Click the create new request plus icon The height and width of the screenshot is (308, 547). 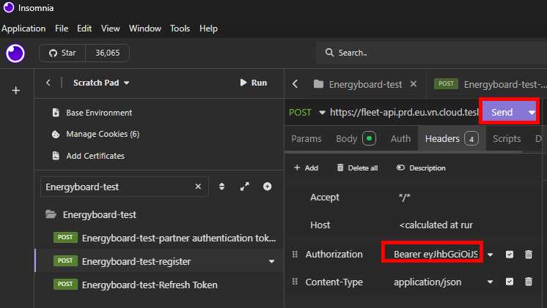click(267, 187)
